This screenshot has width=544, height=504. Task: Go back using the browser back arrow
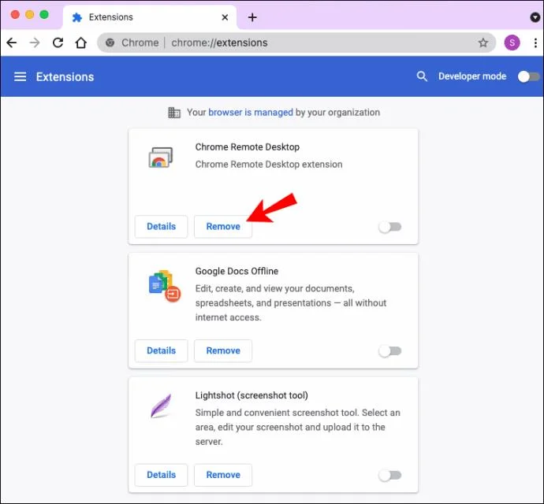click(x=12, y=43)
